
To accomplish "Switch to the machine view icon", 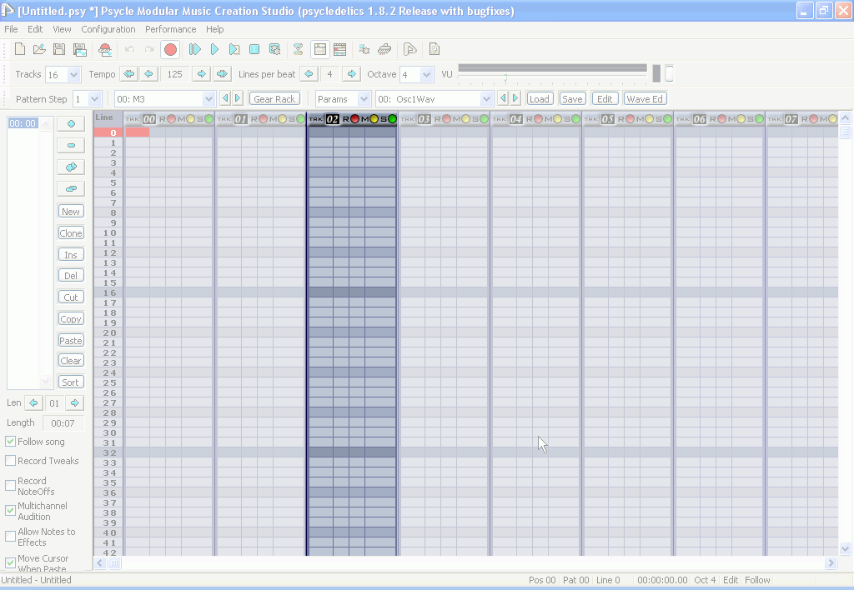I will pyautogui.click(x=298, y=49).
